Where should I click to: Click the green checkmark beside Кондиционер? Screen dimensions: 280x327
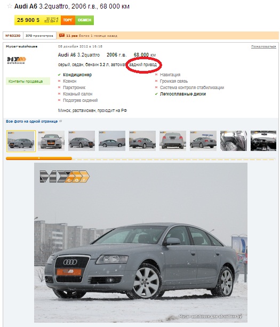tap(59, 75)
